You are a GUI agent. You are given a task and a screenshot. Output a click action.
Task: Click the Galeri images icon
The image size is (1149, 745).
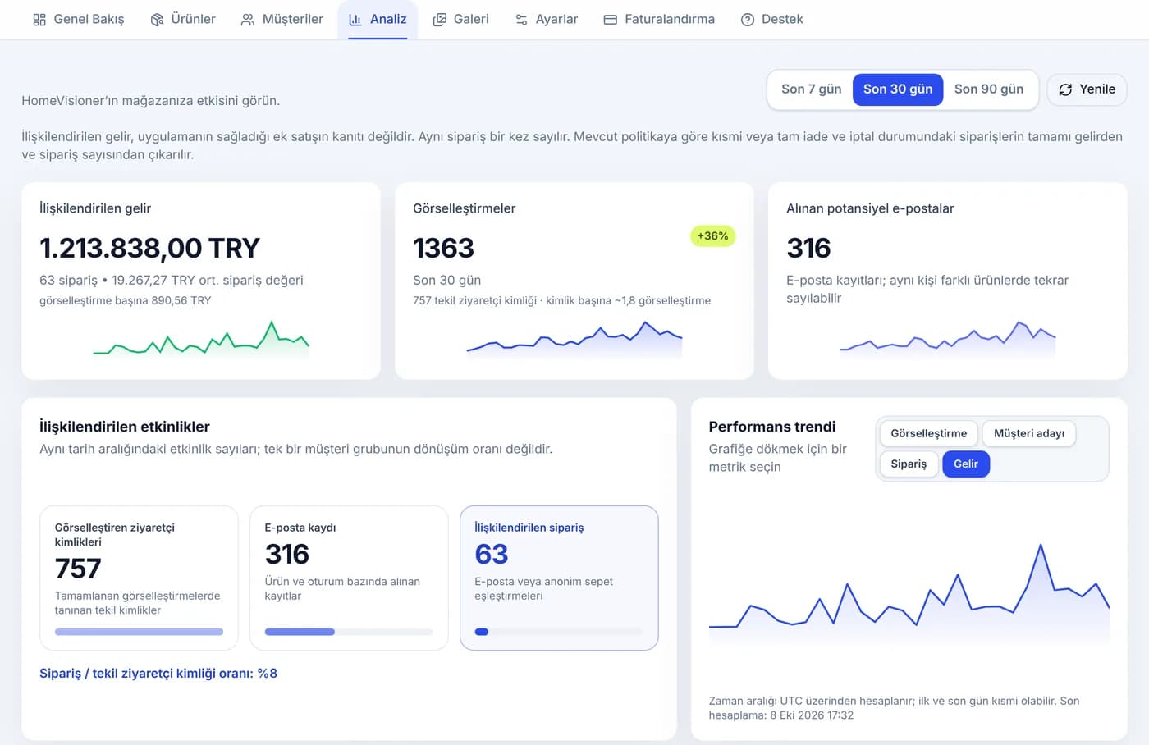pos(440,20)
